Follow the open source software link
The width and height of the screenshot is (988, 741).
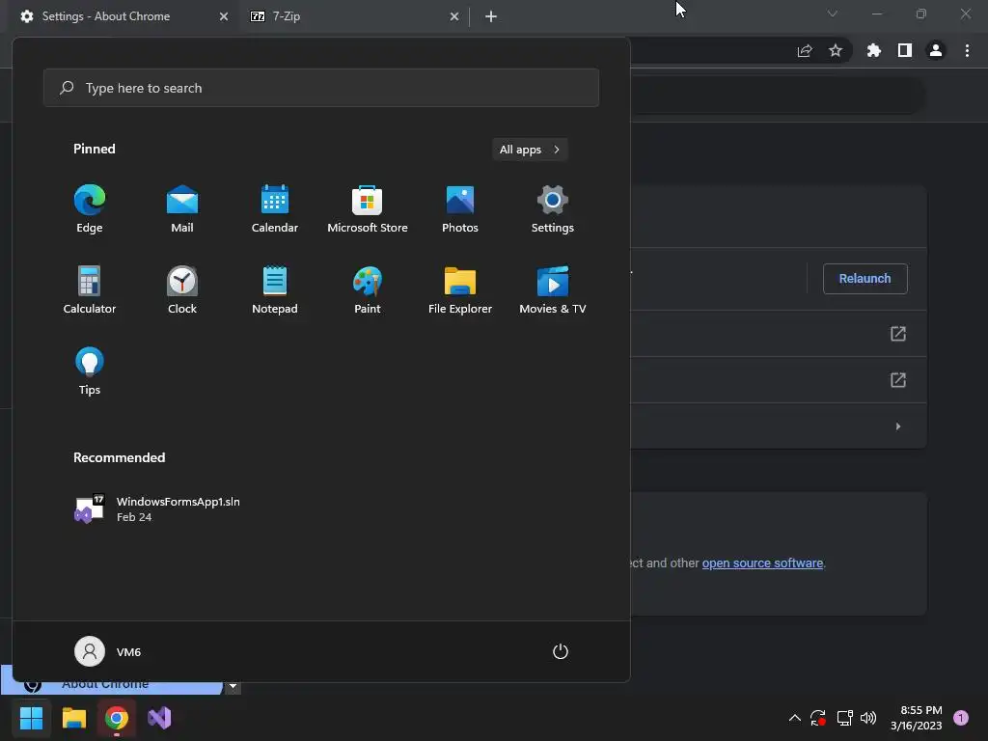click(762, 563)
